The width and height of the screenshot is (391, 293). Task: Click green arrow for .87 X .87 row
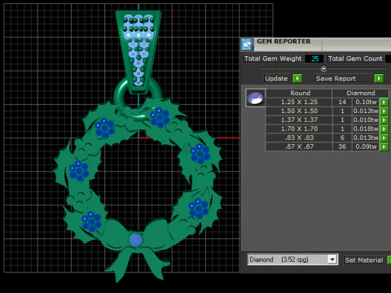point(384,147)
